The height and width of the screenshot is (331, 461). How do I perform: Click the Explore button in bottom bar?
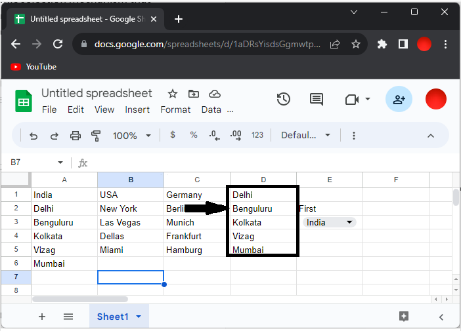click(404, 317)
